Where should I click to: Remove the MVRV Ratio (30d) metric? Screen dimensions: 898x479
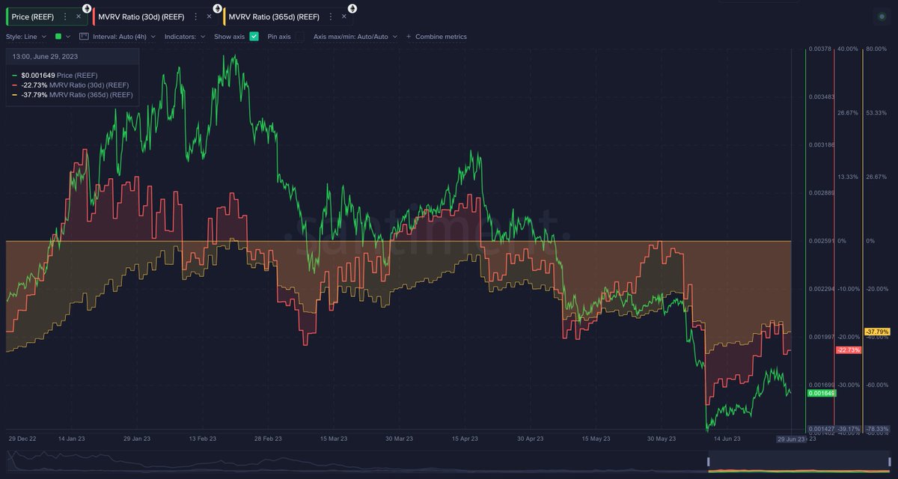(210, 16)
